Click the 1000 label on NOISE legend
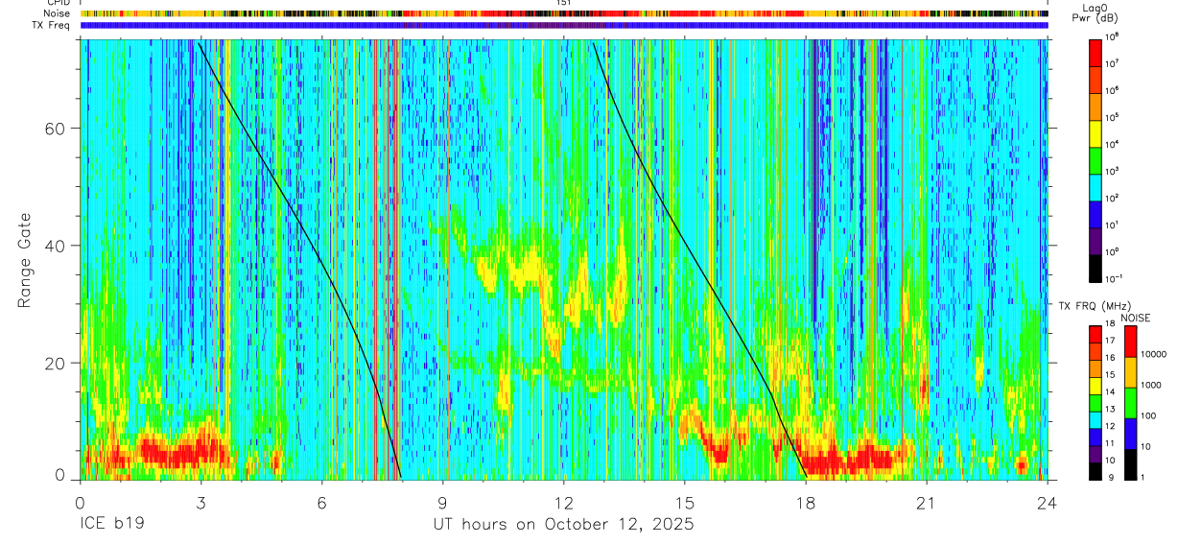This screenshot has height=544, width=1178. pos(1151,385)
